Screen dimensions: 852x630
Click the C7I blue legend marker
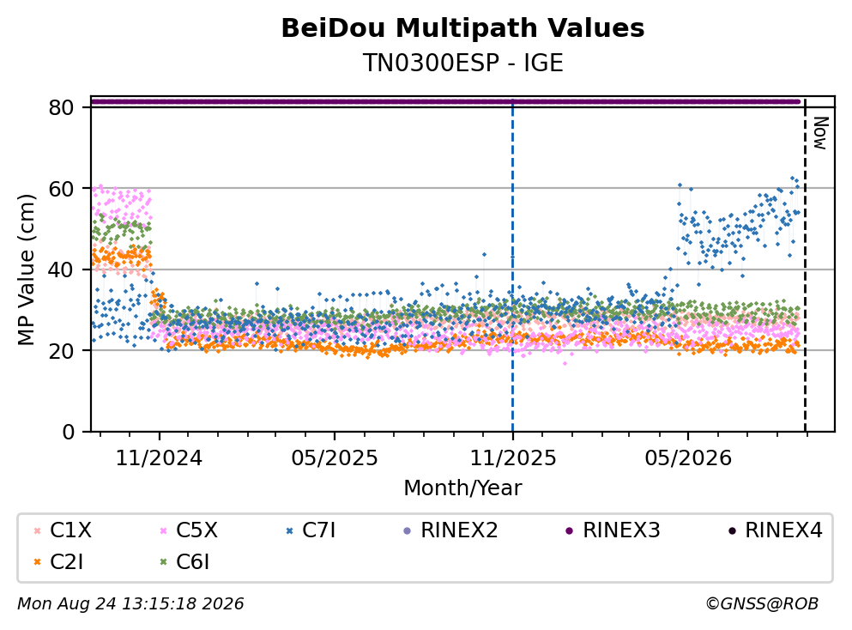pos(290,530)
